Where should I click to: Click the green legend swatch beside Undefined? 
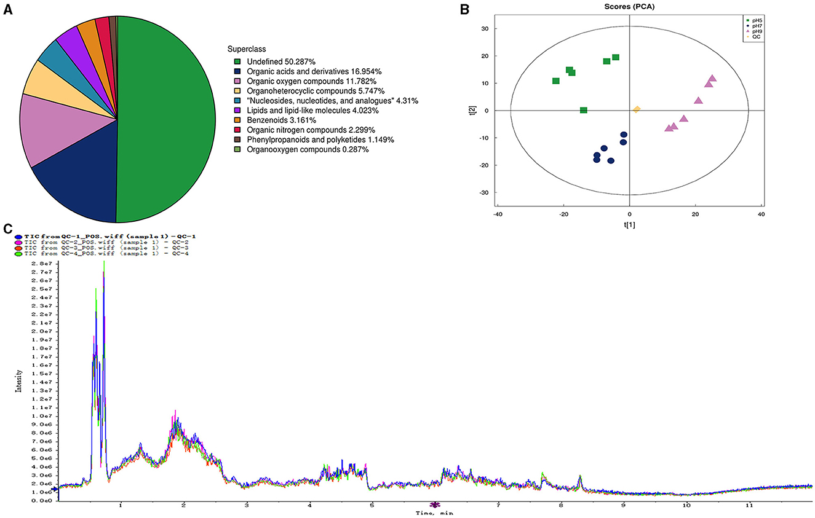pos(237,61)
